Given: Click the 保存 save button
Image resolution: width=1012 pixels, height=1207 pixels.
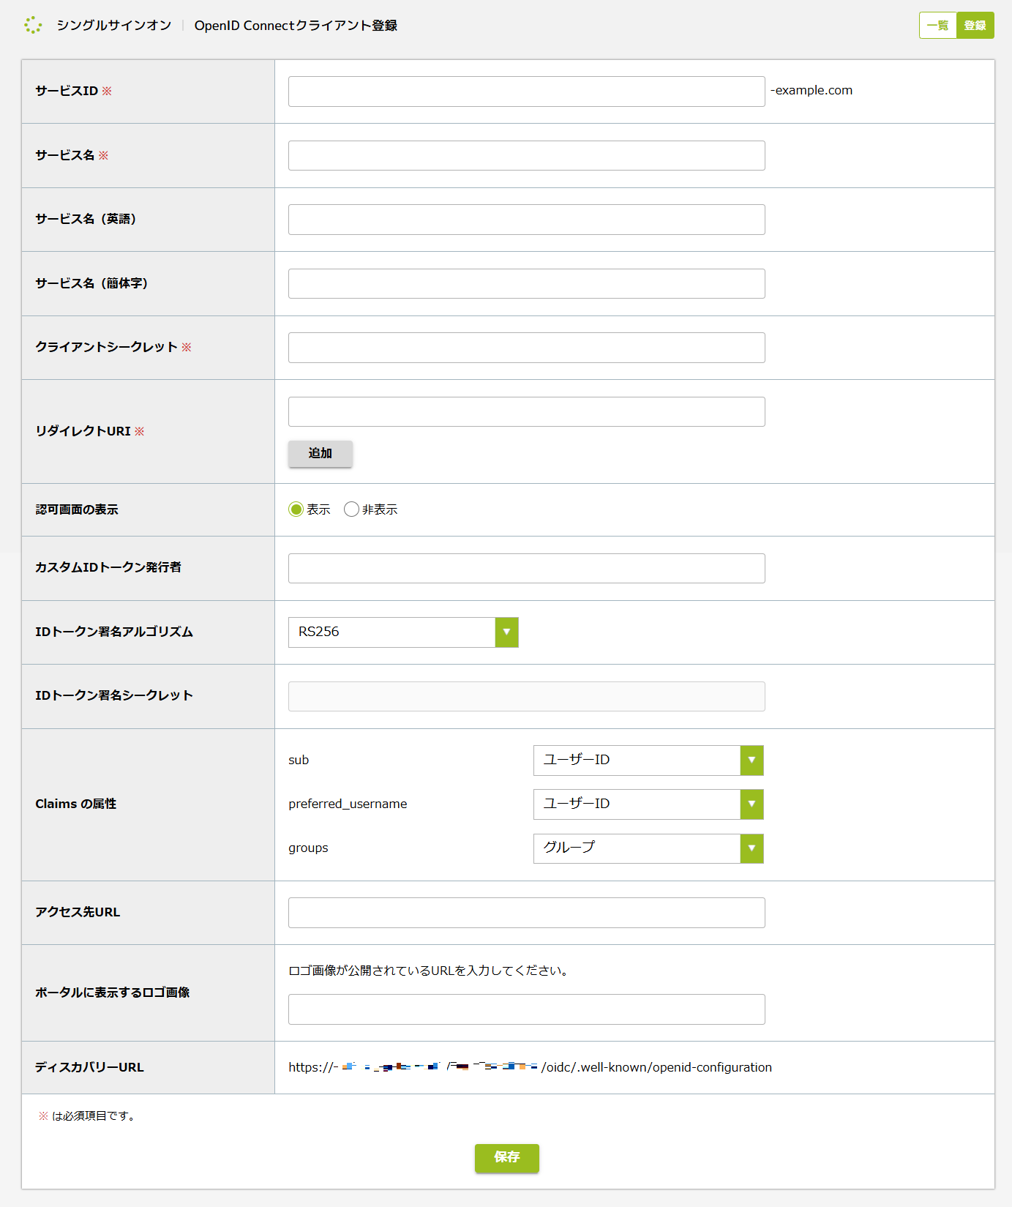Looking at the screenshot, I should click(506, 1158).
